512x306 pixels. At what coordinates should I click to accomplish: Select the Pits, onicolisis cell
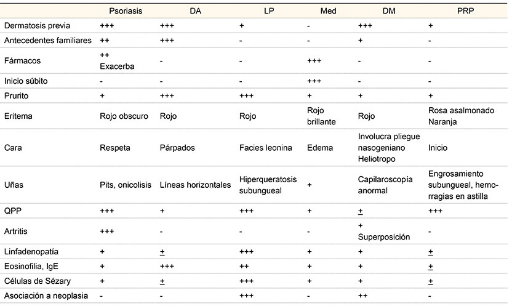coord(126,185)
